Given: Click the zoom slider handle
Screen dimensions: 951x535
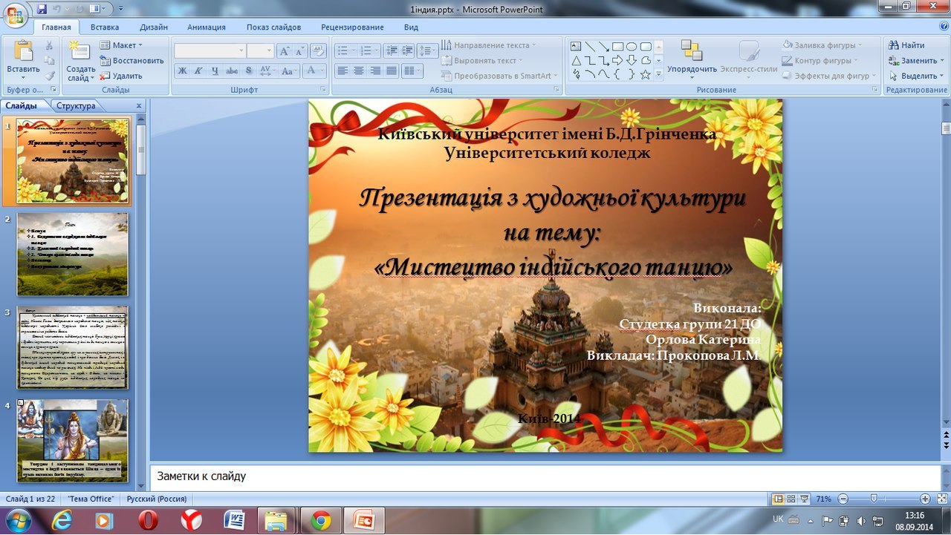Looking at the screenshot, I should [874, 499].
